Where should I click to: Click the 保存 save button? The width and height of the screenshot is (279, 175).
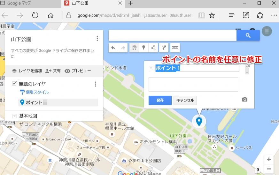[160, 100]
